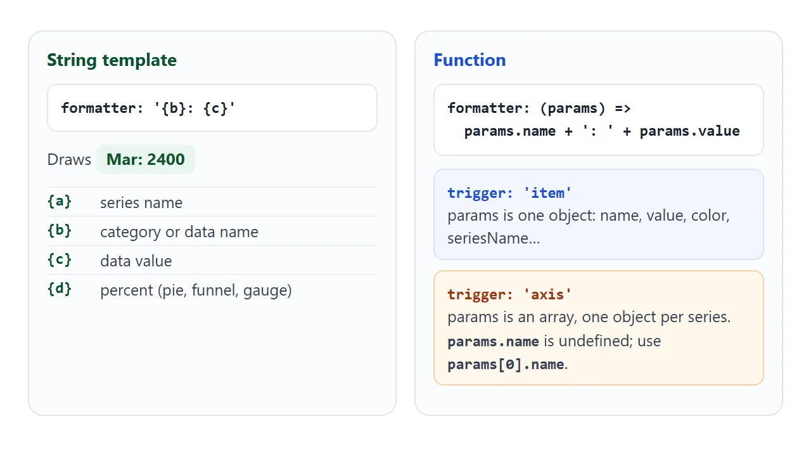The width and height of the screenshot is (811, 449).
Task: Click the {b} placeholder code
Action: coord(60,231)
